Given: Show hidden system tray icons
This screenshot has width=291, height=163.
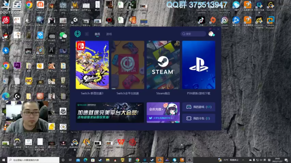Looking at the screenshot, I should click(243, 160).
